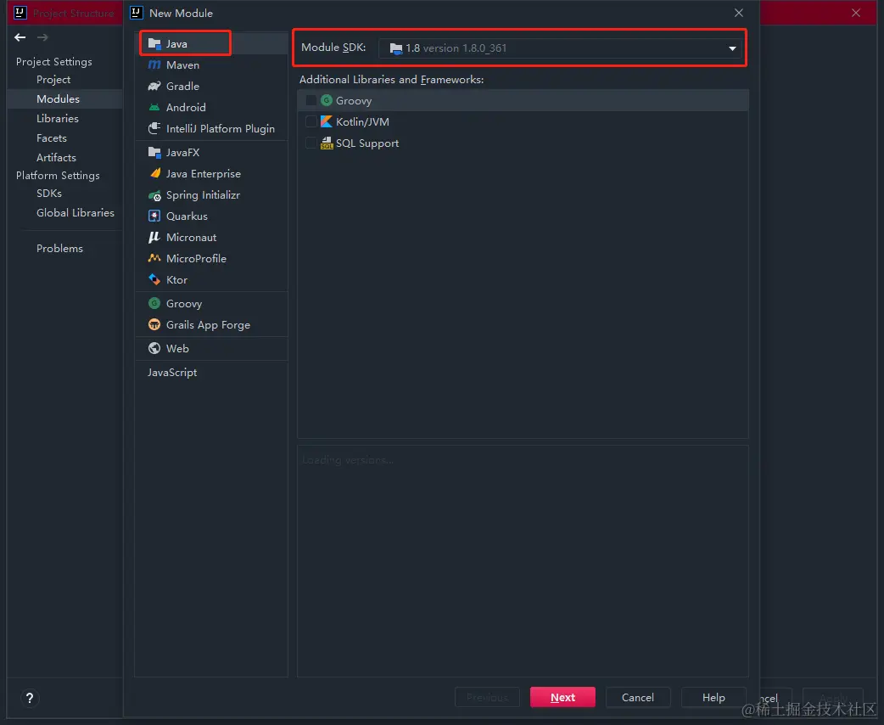This screenshot has height=725, width=884.
Task: Click the Help button
Action: 713,697
